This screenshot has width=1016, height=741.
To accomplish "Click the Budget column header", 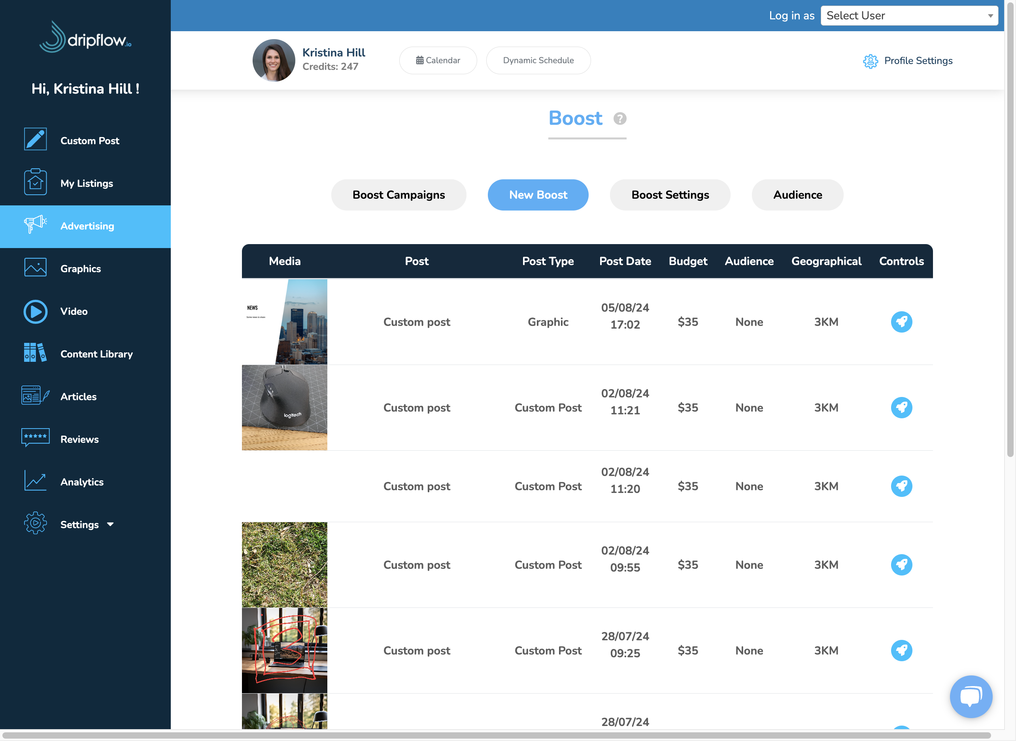I will (x=688, y=261).
